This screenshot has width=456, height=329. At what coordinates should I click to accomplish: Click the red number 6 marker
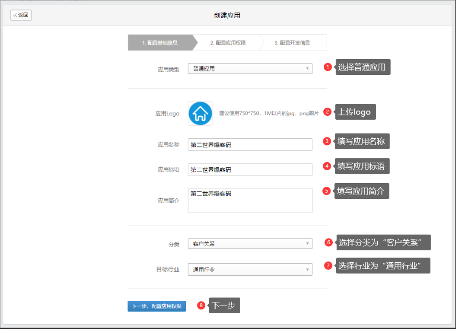click(328, 242)
